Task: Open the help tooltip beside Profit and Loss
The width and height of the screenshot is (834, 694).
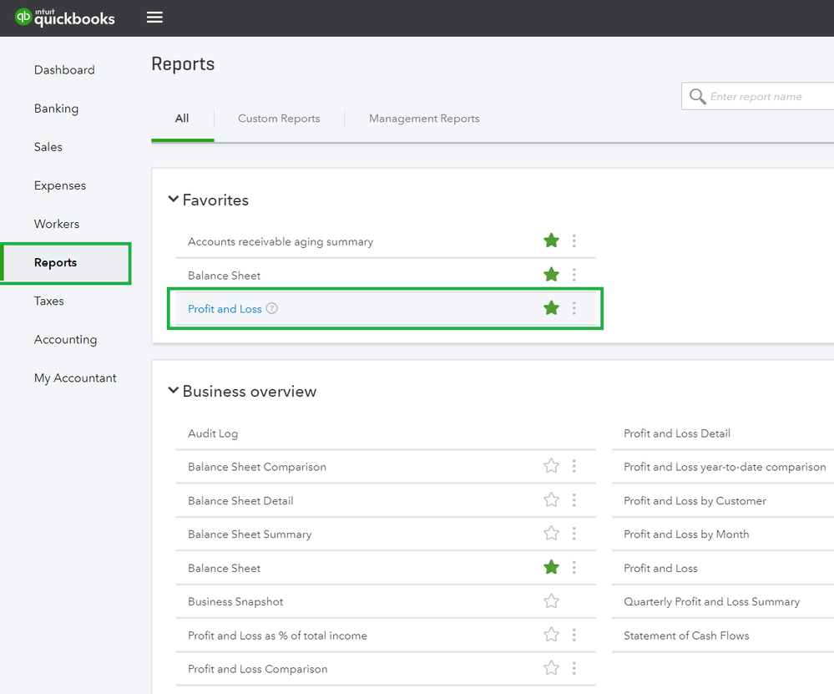Action: [x=272, y=308]
